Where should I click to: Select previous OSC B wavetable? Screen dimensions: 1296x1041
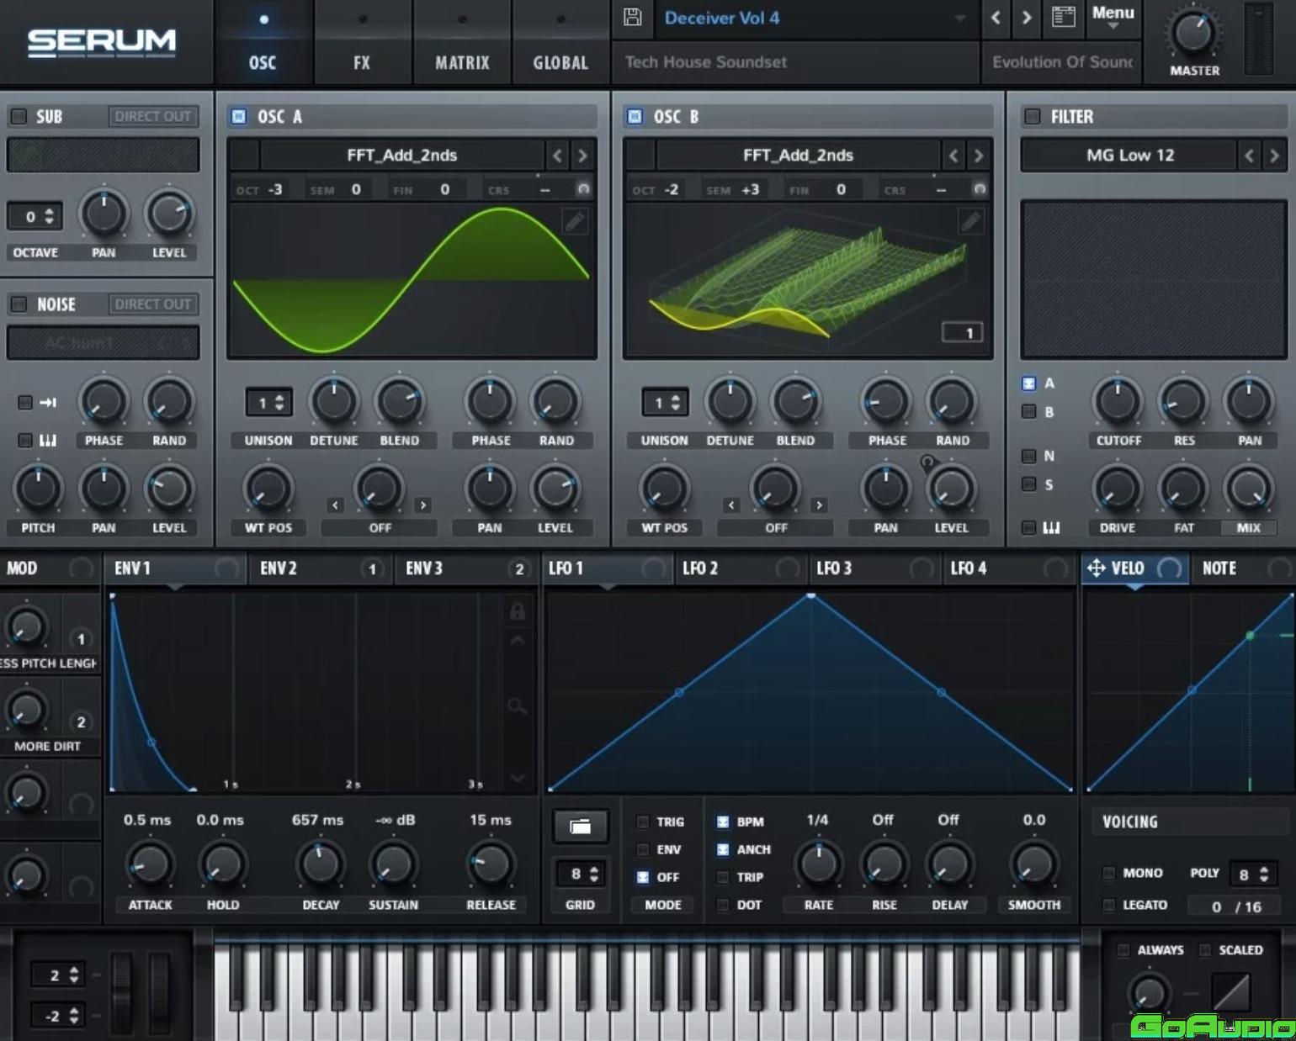[x=953, y=156]
